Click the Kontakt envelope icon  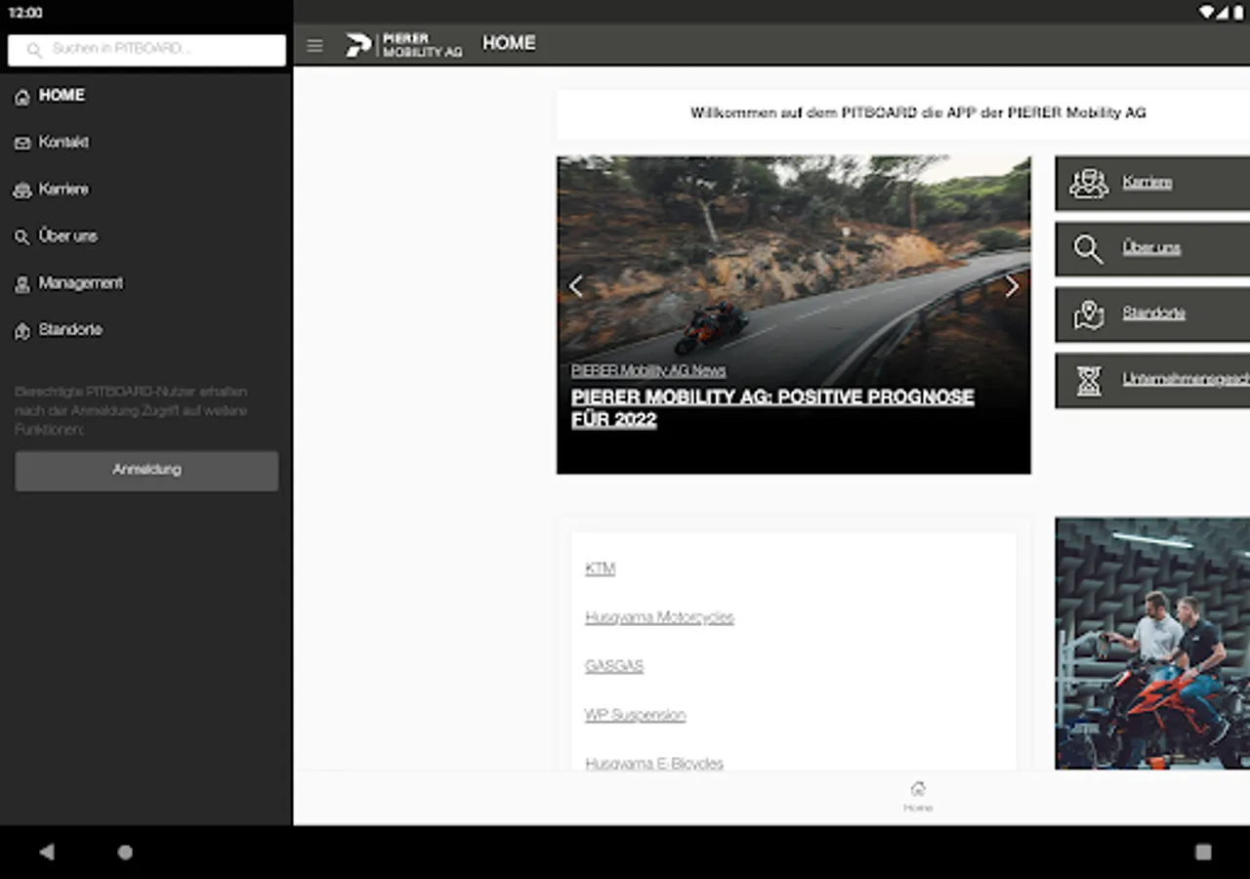[x=22, y=144]
